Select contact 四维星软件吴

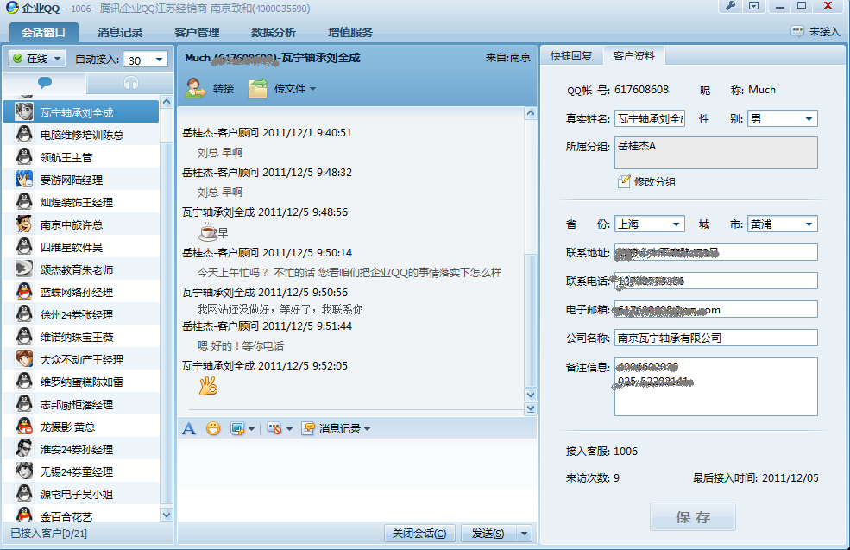(81, 247)
